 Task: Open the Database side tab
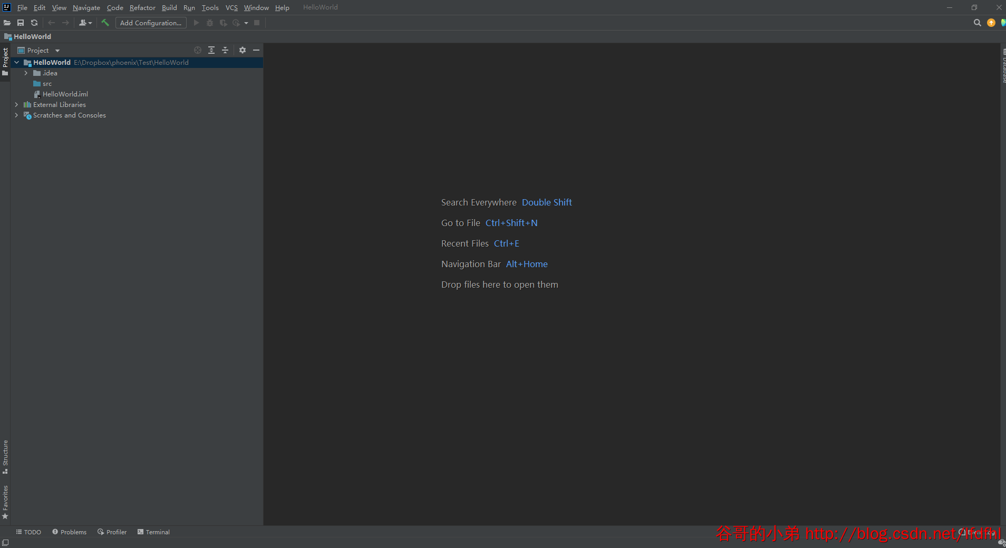(x=1003, y=66)
